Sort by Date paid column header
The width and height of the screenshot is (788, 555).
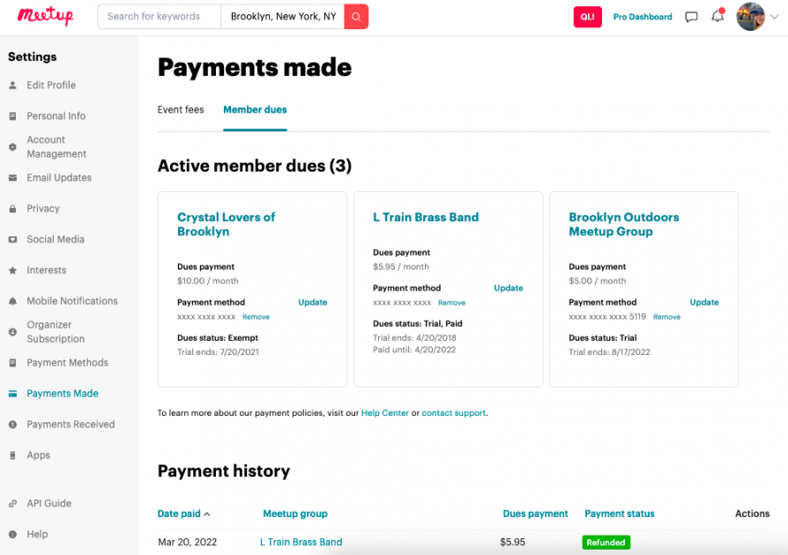pyautogui.click(x=184, y=514)
